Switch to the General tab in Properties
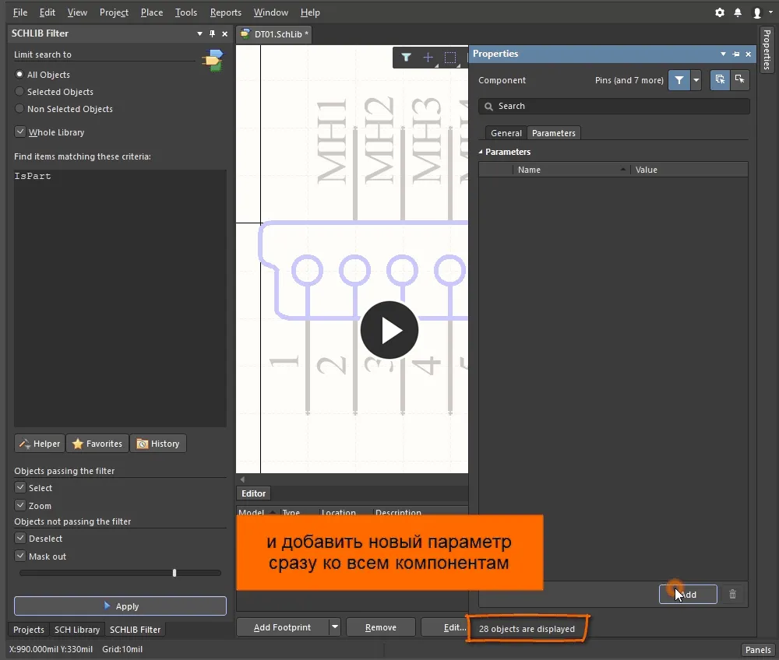This screenshot has height=660, width=779. point(506,133)
